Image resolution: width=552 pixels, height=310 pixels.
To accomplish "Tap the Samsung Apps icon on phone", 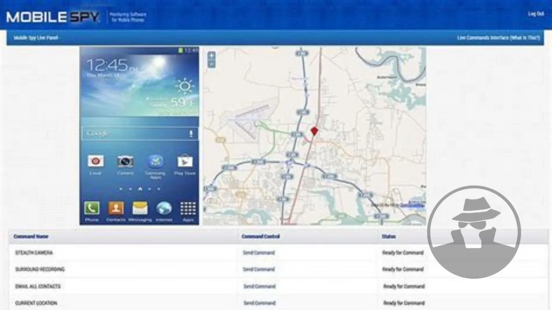I will click(155, 161).
